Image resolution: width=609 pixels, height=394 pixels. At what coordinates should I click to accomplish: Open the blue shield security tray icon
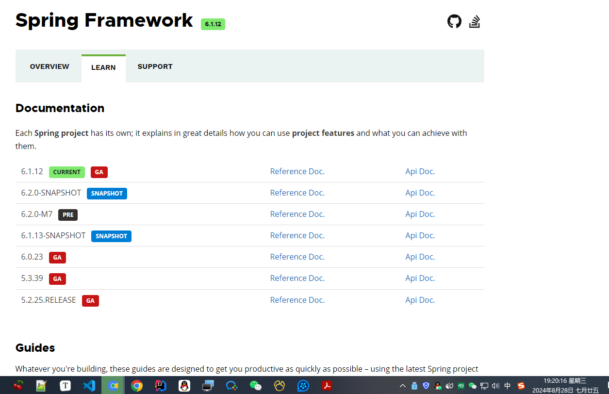[426, 386]
